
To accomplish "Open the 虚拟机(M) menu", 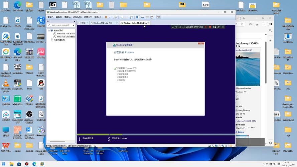I will (77, 17).
